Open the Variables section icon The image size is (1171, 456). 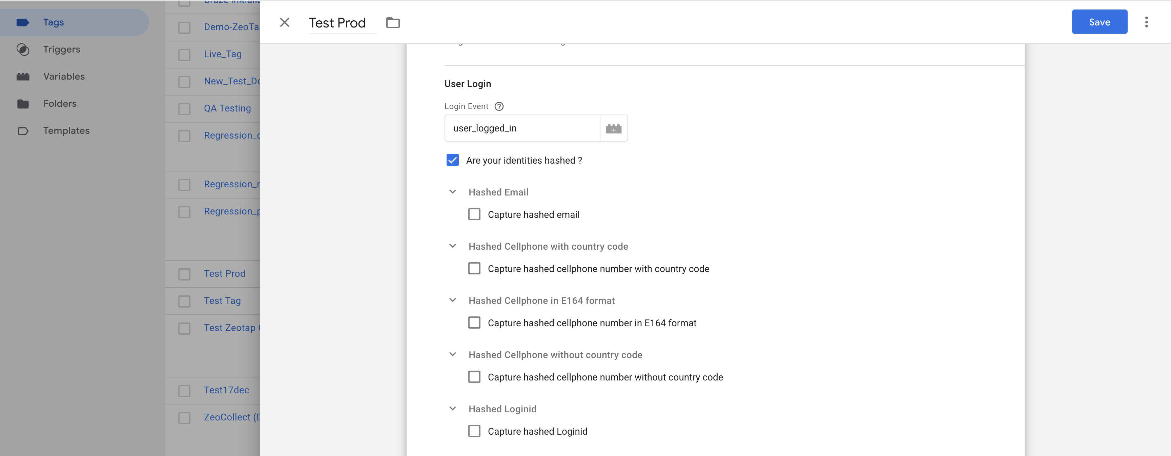(x=23, y=76)
